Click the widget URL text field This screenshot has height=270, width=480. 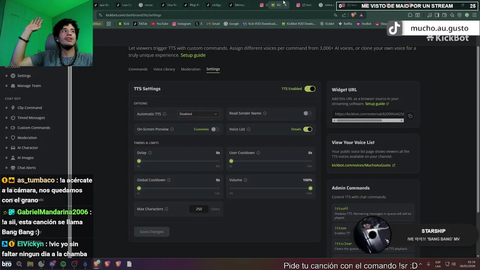coord(368,114)
